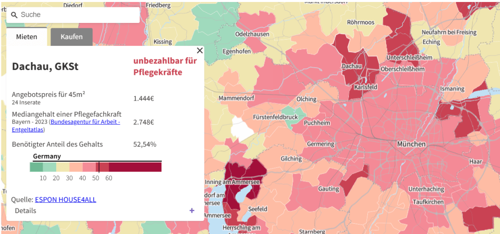
Task: Expand the Details section label
Action: pos(25,211)
